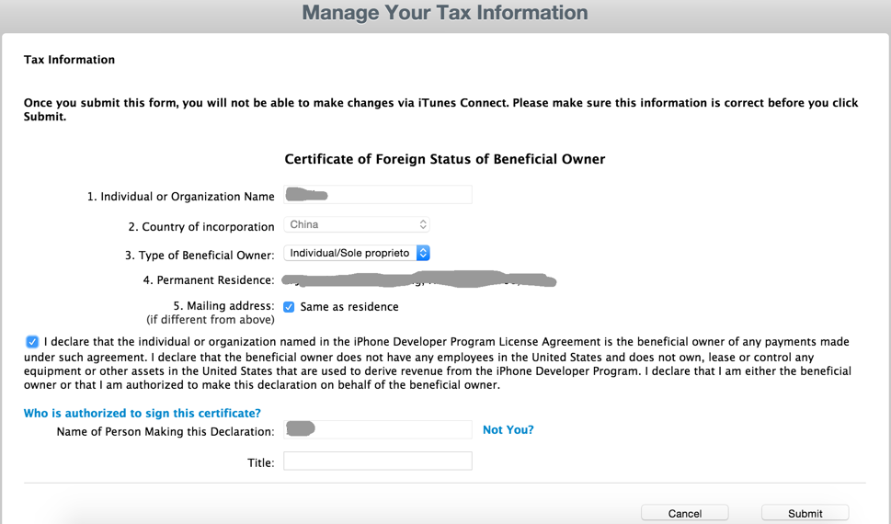891x524 pixels.
Task: Click the 'Certificate of Foreign Status' heading
Action: (445, 159)
